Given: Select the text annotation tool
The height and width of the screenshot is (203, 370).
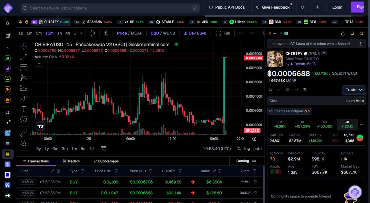Looking at the screenshot, I should click(x=23, y=109).
